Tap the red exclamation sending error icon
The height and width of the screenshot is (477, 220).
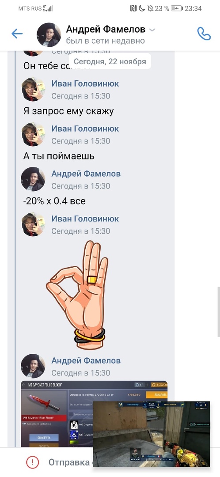tap(32, 462)
